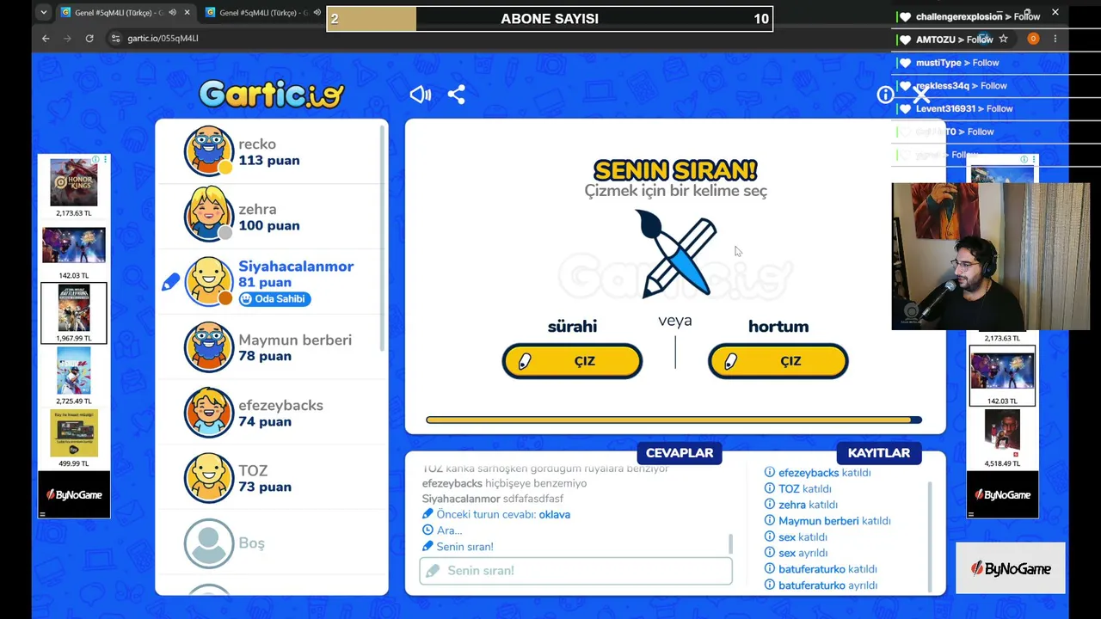The image size is (1101, 619).
Task: Click the ad info icon on the left ad
Action: pos(96,160)
